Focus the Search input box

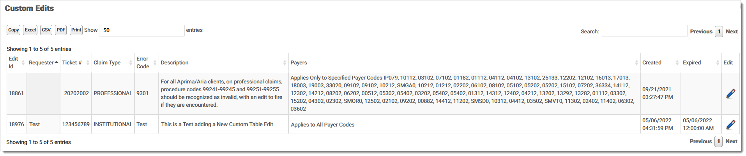click(644, 31)
